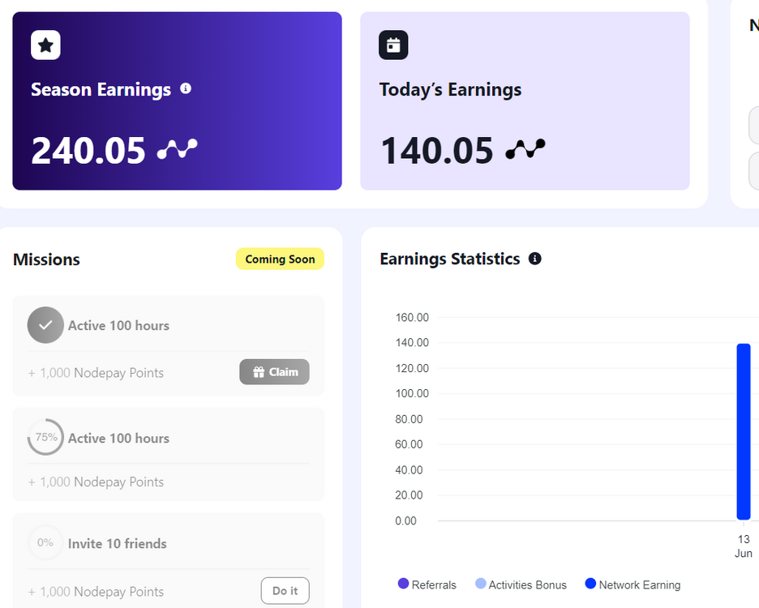Image resolution: width=759 pixels, height=608 pixels.
Task: Click the calendar icon above Today's Earnings
Action: [x=393, y=45]
